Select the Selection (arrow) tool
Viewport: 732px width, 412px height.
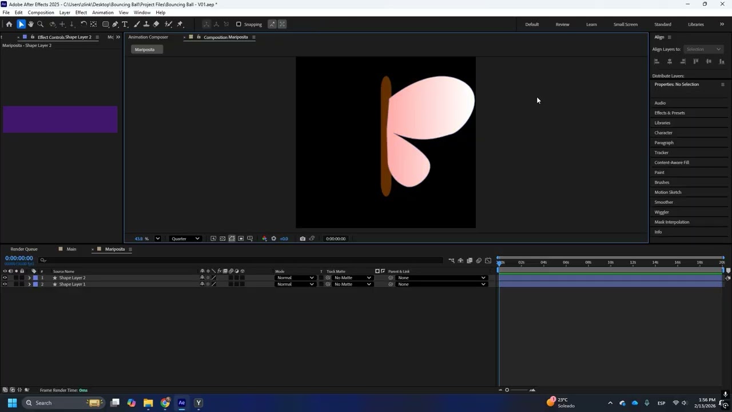pyautogui.click(x=21, y=24)
